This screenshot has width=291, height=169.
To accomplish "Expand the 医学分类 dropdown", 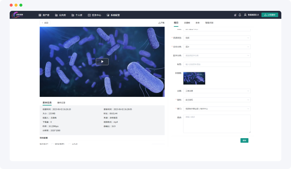I will click(217, 56).
